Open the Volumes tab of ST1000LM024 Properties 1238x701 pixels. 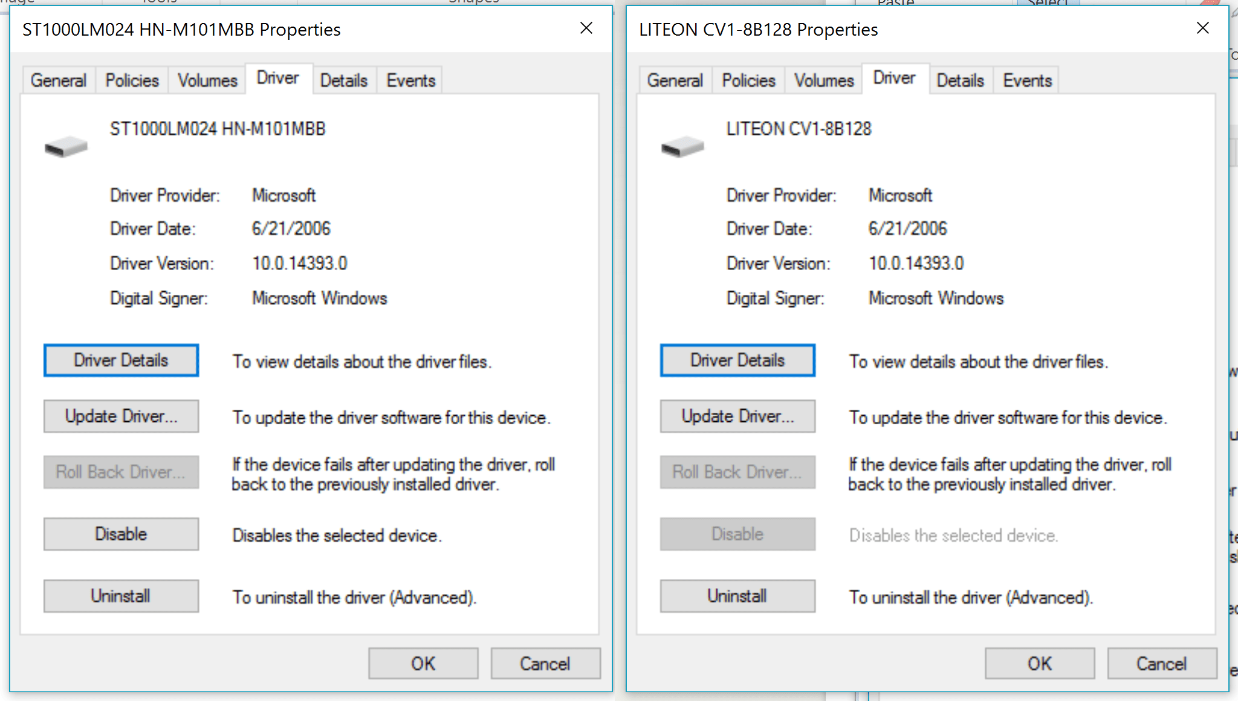[x=206, y=79]
